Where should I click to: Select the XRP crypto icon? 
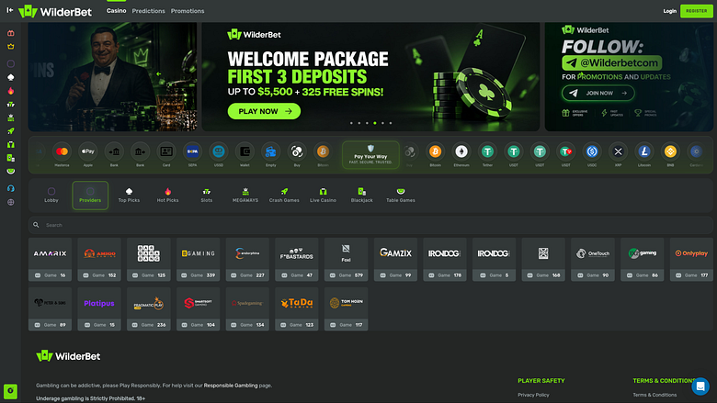click(619, 151)
